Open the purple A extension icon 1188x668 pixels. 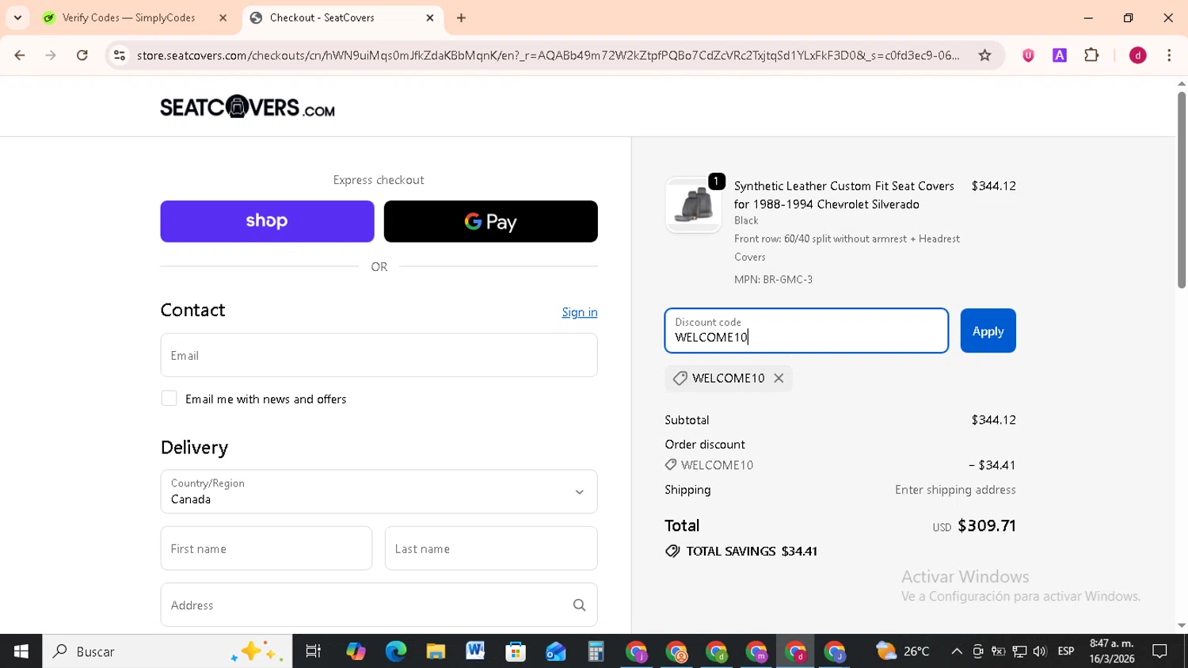point(1060,55)
